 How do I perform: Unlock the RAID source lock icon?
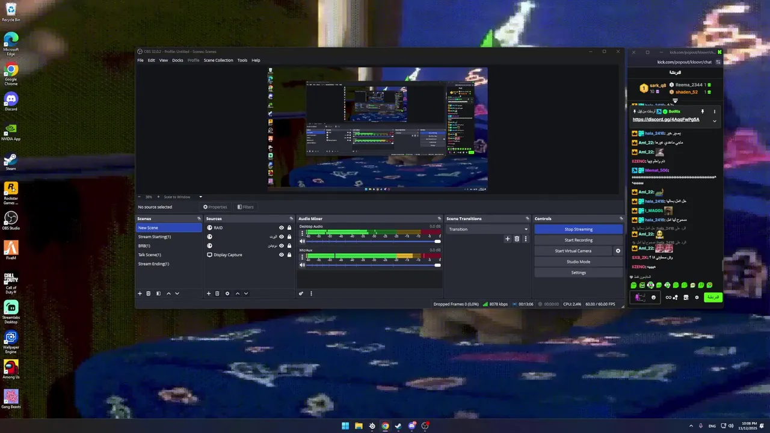(289, 228)
